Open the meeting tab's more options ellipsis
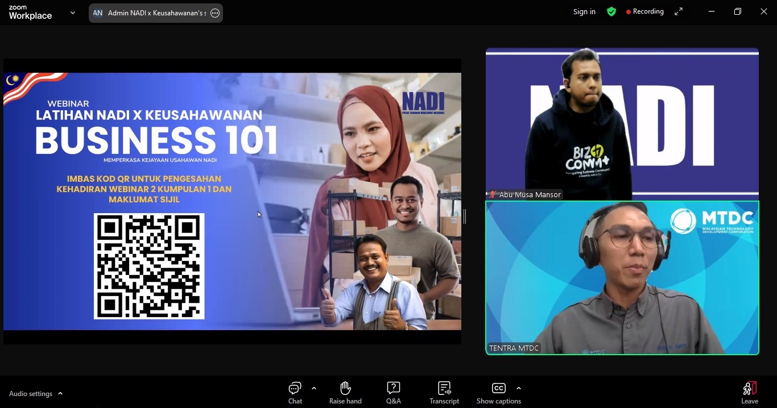This screenshot has width=777, height=408. (215, 13)
